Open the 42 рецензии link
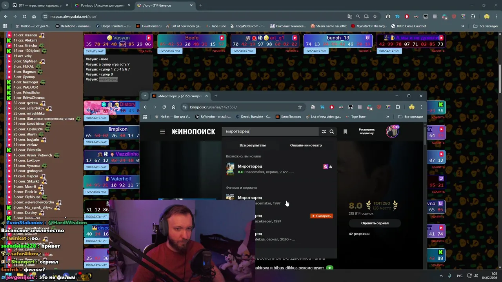Screen dimensions: 502x282 359,234
